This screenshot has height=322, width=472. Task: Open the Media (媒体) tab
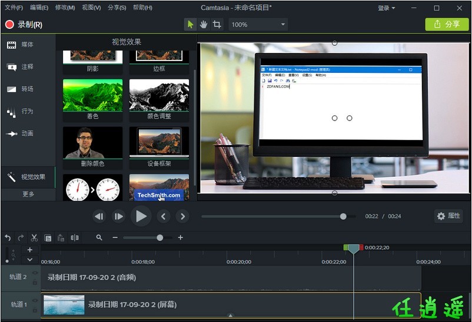pos(28,45)
